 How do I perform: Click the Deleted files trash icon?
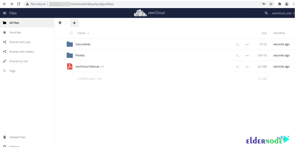5,137
